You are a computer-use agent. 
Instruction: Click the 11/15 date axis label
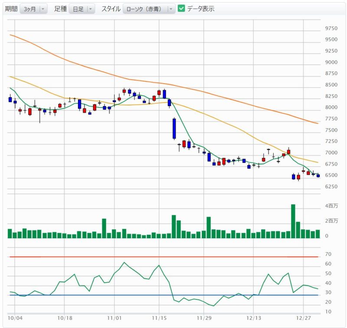point(159,318)
